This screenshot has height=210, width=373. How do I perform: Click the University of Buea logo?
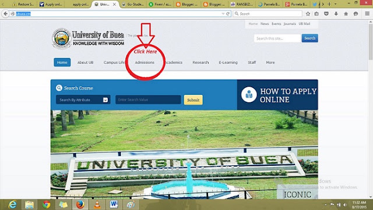tap(62, 38)
